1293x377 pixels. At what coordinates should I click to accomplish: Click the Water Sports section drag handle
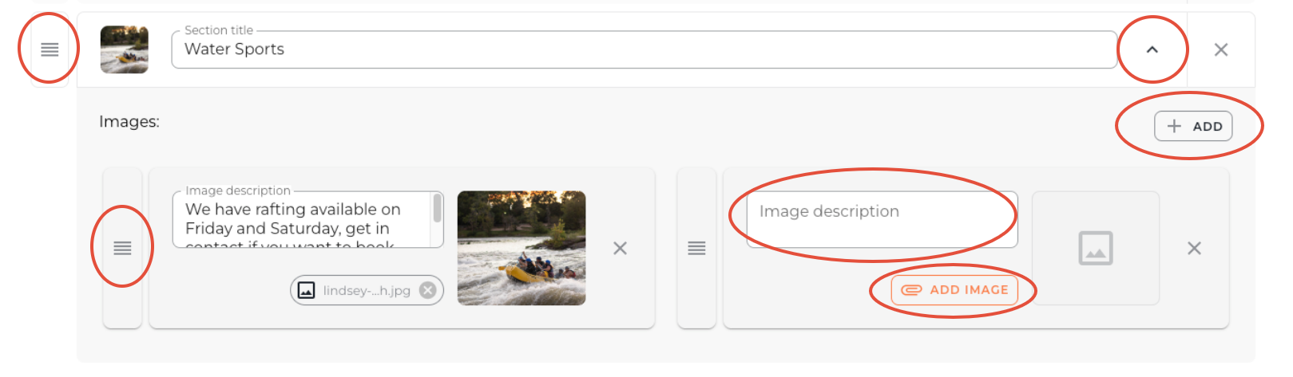click(x=50, y=49)
